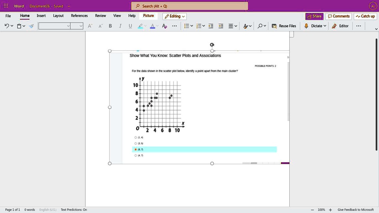
Task: Switch to the Review tab
Action: 100,16
